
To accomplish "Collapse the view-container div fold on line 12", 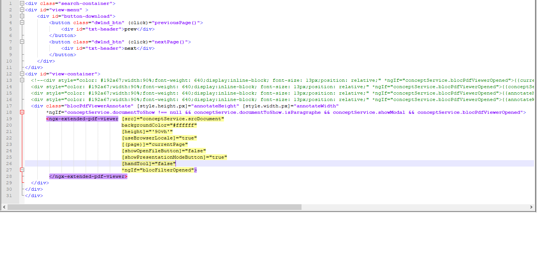I will pos(22,74).
